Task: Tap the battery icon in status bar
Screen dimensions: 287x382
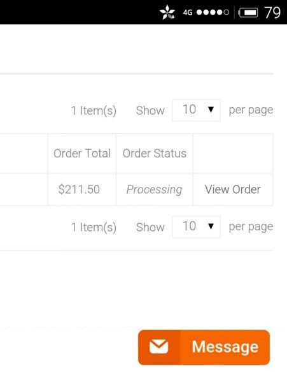Action: click(x=248, y=12)
